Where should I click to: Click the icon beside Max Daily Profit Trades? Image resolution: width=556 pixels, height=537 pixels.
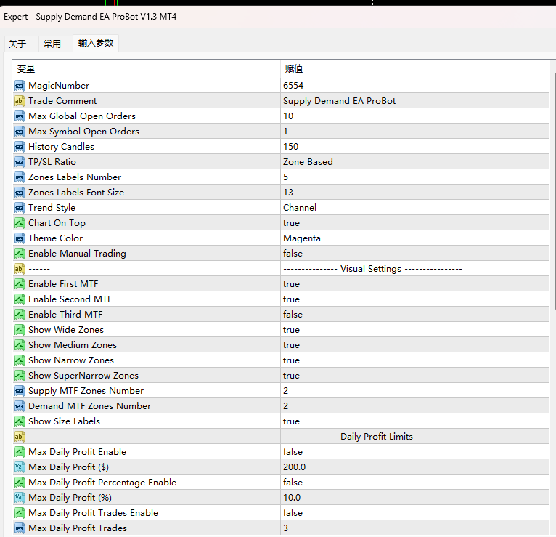click(20, 528)
